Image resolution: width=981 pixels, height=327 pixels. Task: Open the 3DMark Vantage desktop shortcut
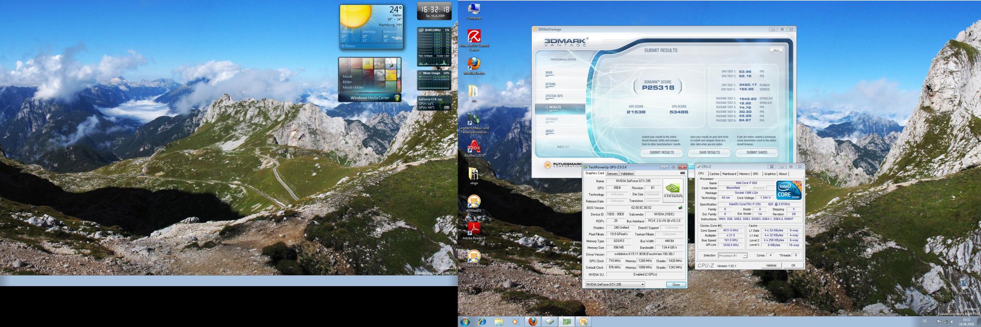click(x=474, y=259)
